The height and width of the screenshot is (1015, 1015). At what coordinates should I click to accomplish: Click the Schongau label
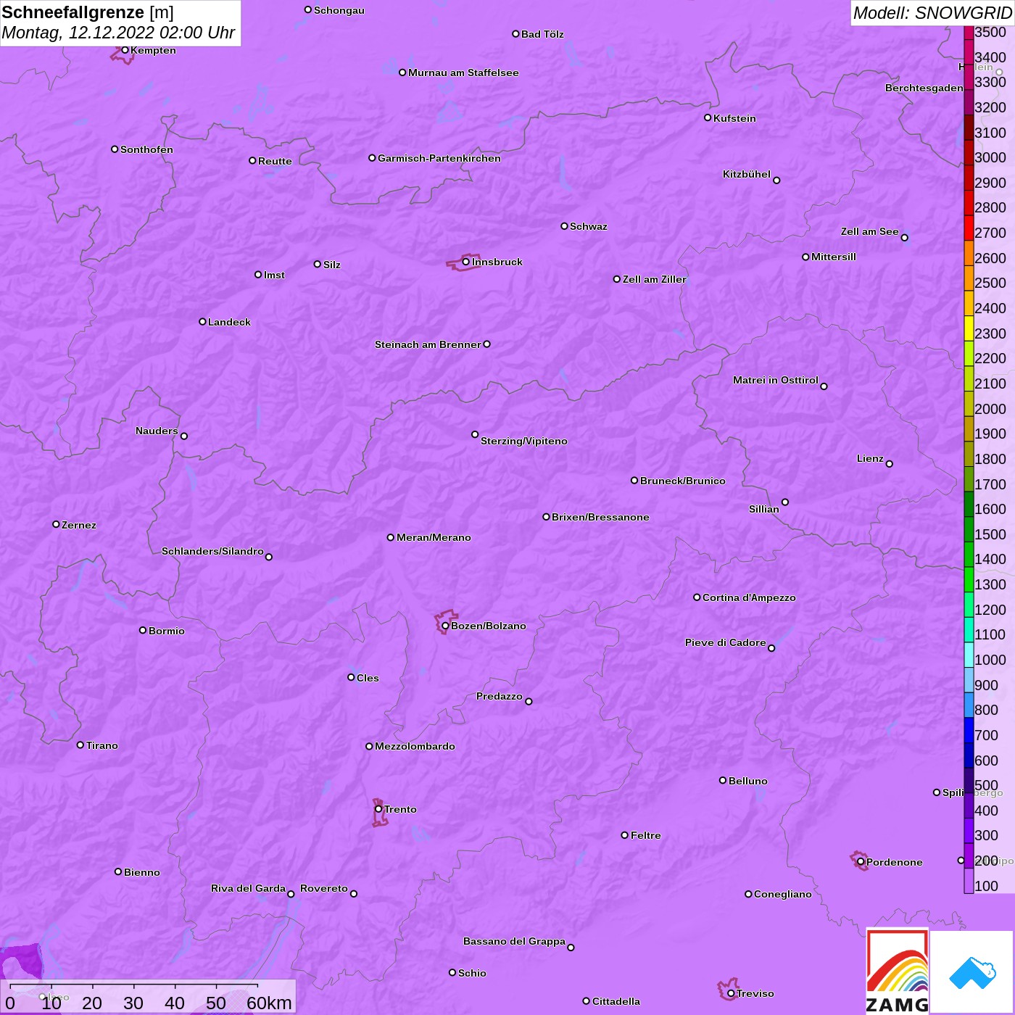point(339,10)
